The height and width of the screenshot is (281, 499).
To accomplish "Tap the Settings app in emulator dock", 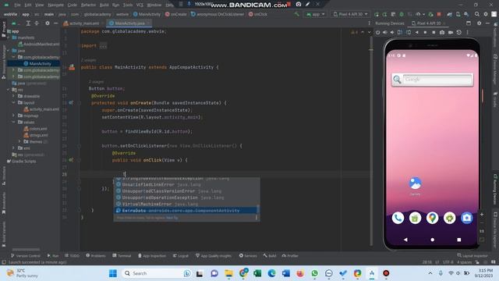I will (449, 219).
